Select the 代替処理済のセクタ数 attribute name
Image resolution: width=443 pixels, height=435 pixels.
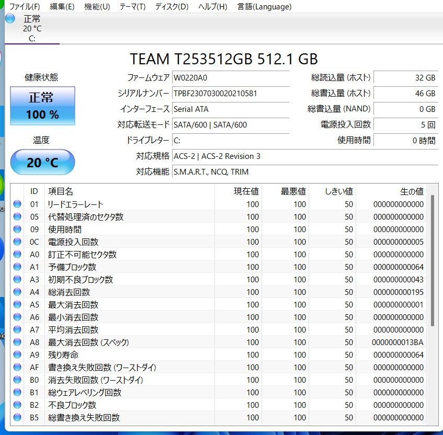pyautogui.click(x=86, y=217)
